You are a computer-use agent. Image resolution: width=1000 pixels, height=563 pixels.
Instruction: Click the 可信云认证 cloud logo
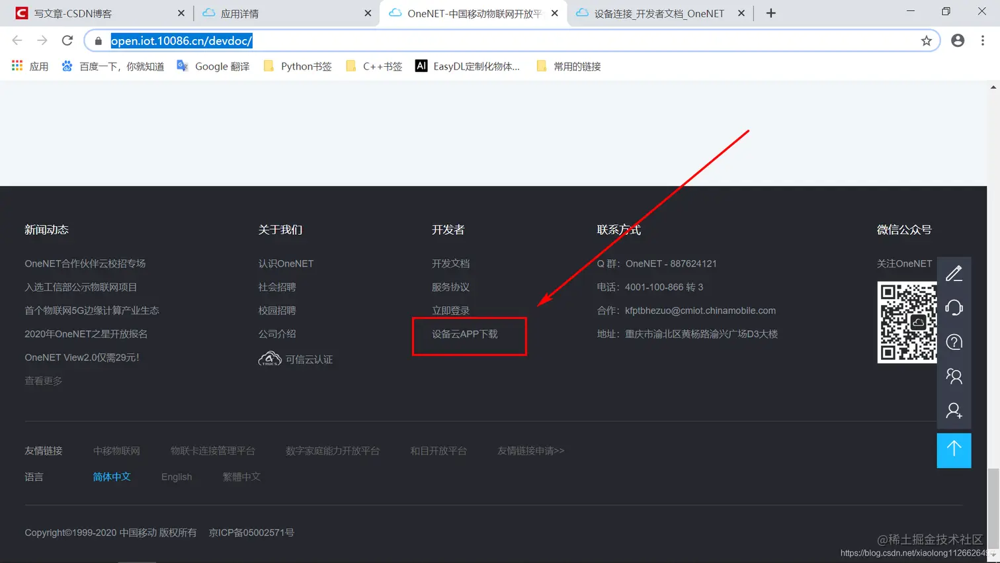pos(270,359)
